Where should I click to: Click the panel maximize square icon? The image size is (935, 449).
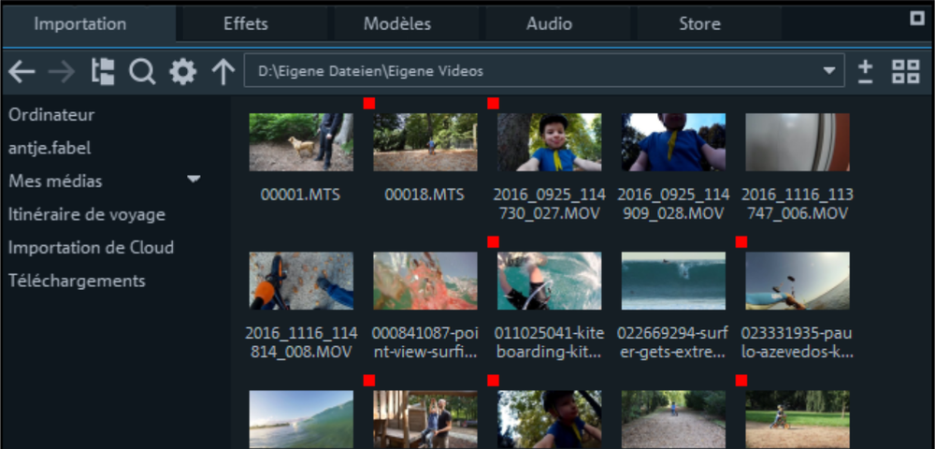pos(916,18)
